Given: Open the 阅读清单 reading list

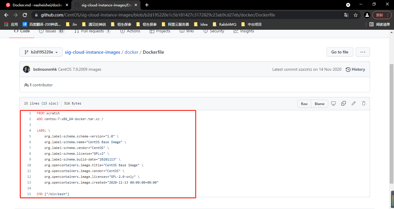Looking at the screenshot, I should [380, 25].
